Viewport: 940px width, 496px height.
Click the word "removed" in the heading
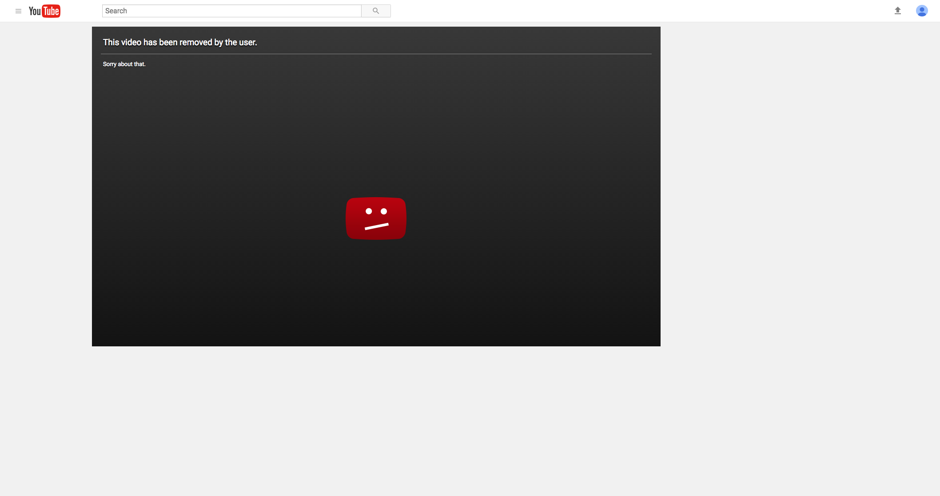coord(195,42)
